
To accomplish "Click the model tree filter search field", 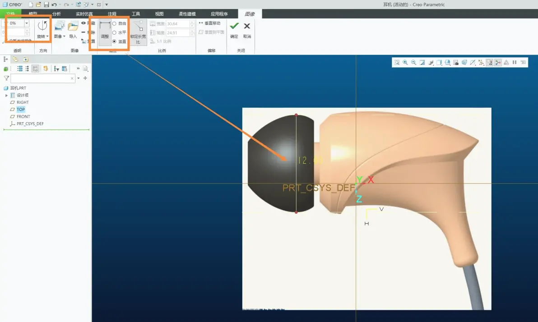I will pos(43,78).
